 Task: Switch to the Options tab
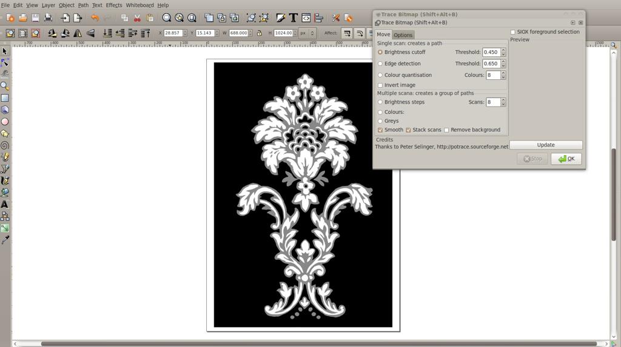[403, 35]
